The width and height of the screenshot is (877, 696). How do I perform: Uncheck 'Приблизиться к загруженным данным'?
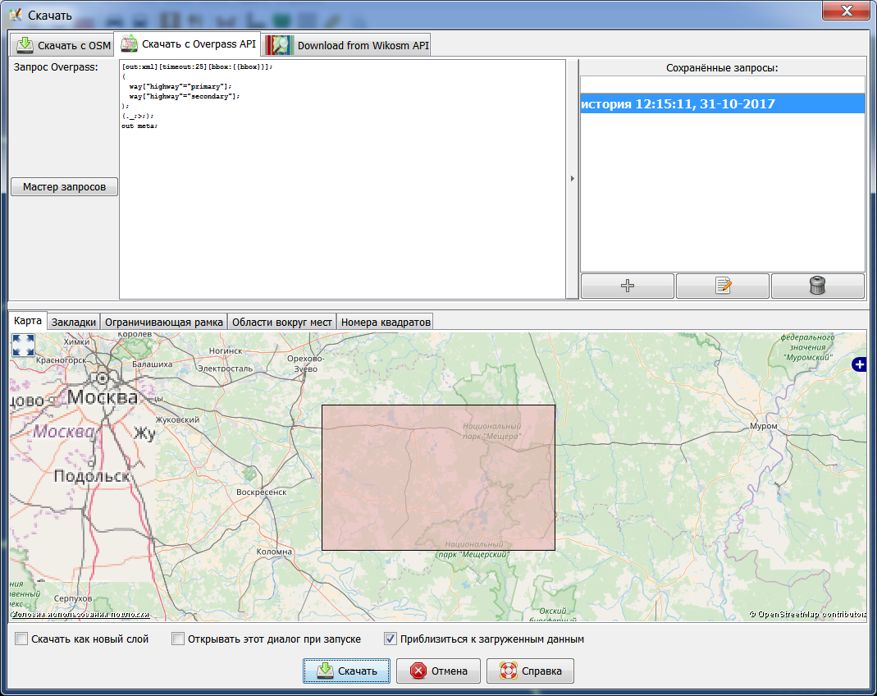(390, 639)
